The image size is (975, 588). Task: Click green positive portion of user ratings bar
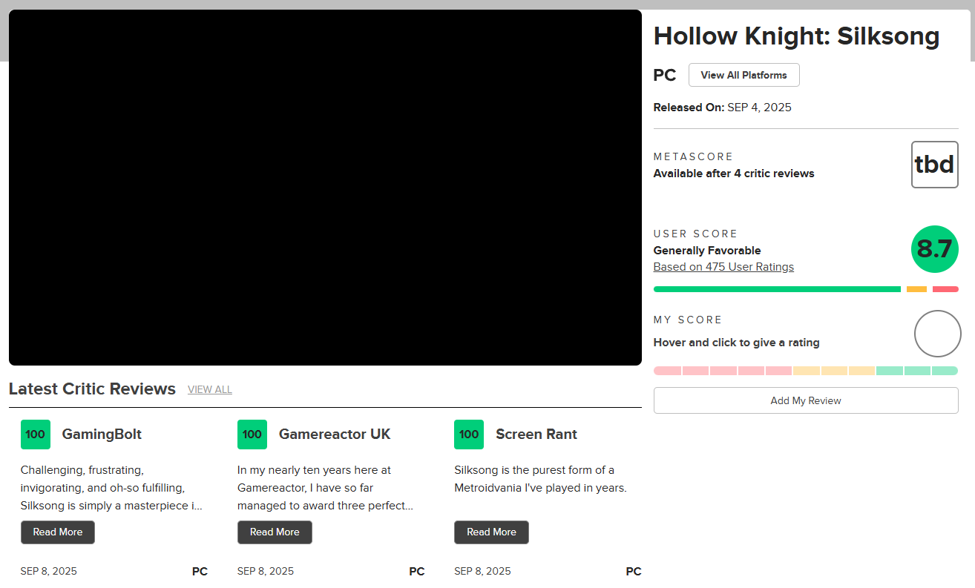[x=777, y=289]
